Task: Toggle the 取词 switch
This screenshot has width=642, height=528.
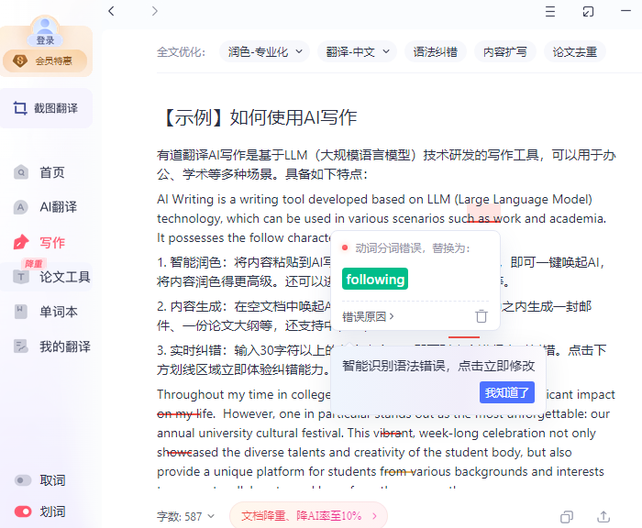Action: [23, 480]
